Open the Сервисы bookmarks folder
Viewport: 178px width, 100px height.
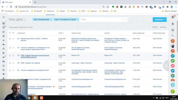pos(92,11)
